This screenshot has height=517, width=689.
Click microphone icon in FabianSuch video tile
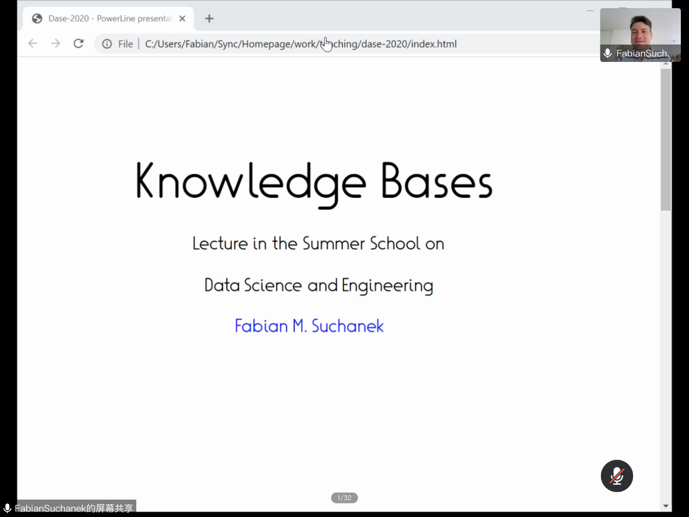click(608, 53)
